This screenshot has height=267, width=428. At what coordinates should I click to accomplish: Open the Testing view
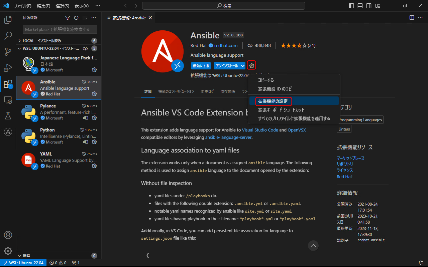pos(8,116)
